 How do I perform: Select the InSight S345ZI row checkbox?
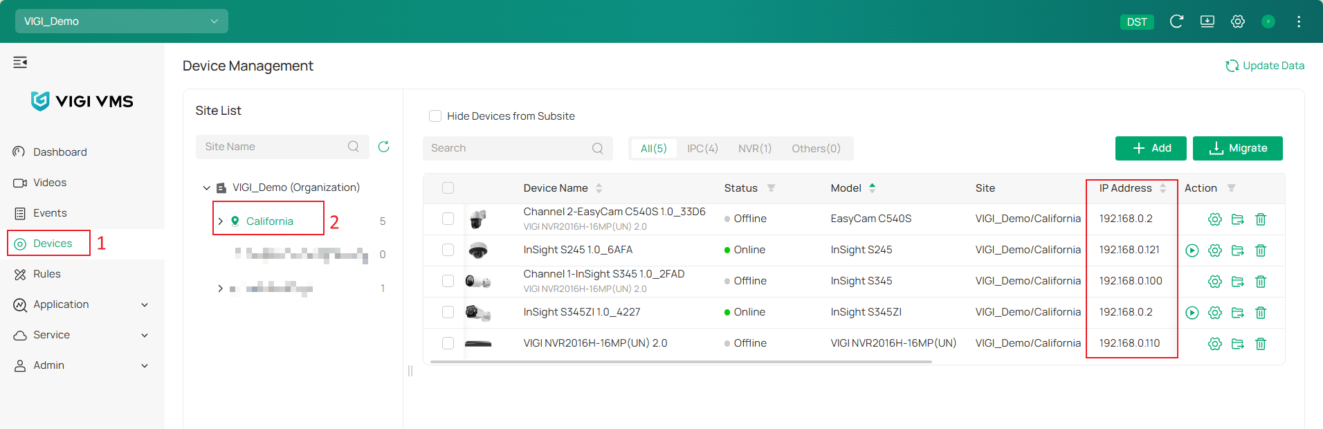coord(448,312)
